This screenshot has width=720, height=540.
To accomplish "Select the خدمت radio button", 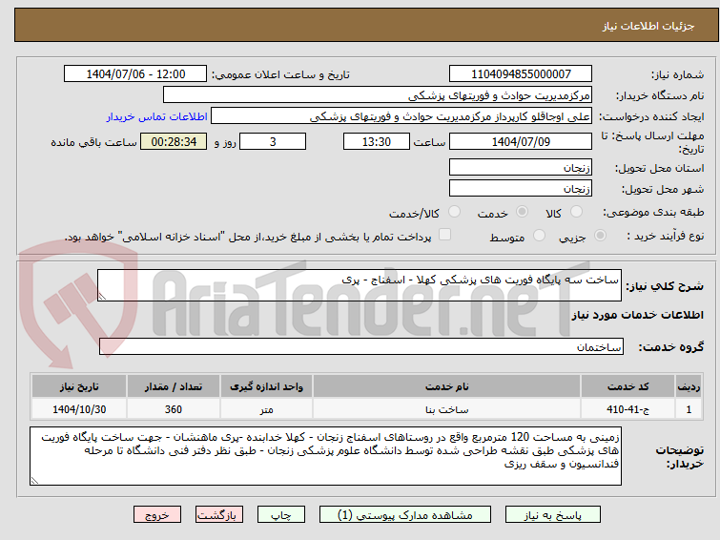I will 522,212.
